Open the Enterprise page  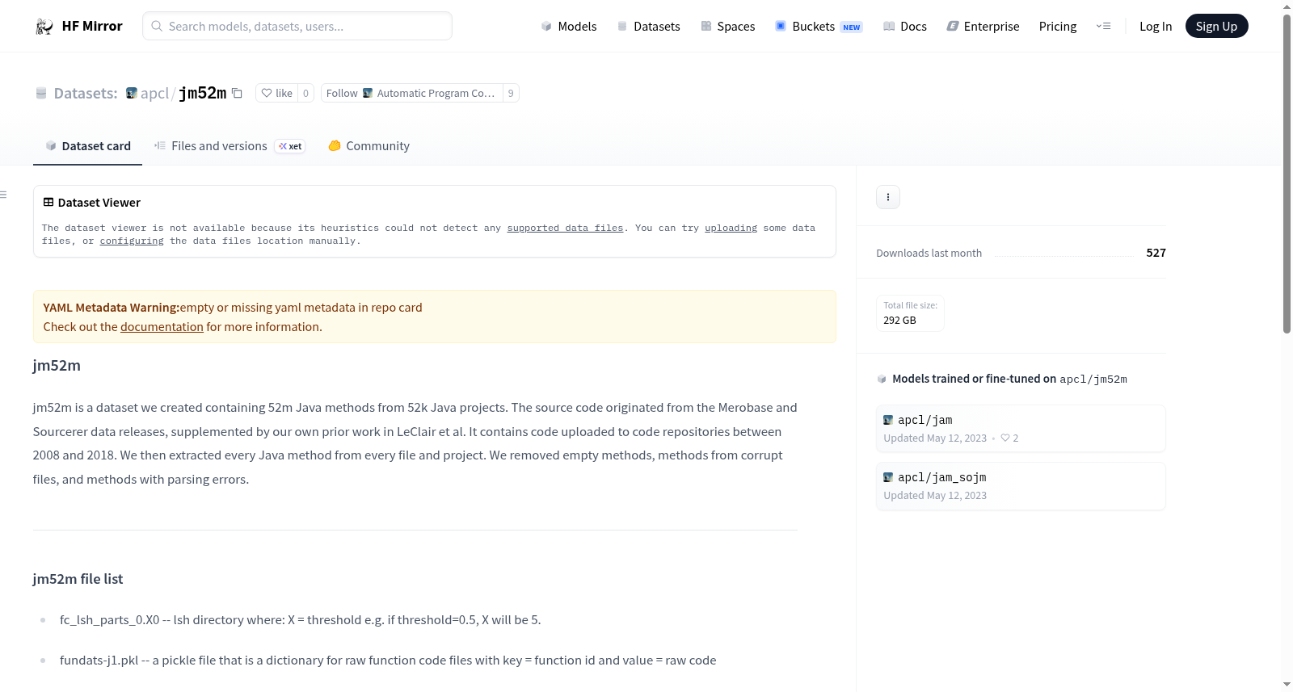pyautogui.click(x=983, y=27)
